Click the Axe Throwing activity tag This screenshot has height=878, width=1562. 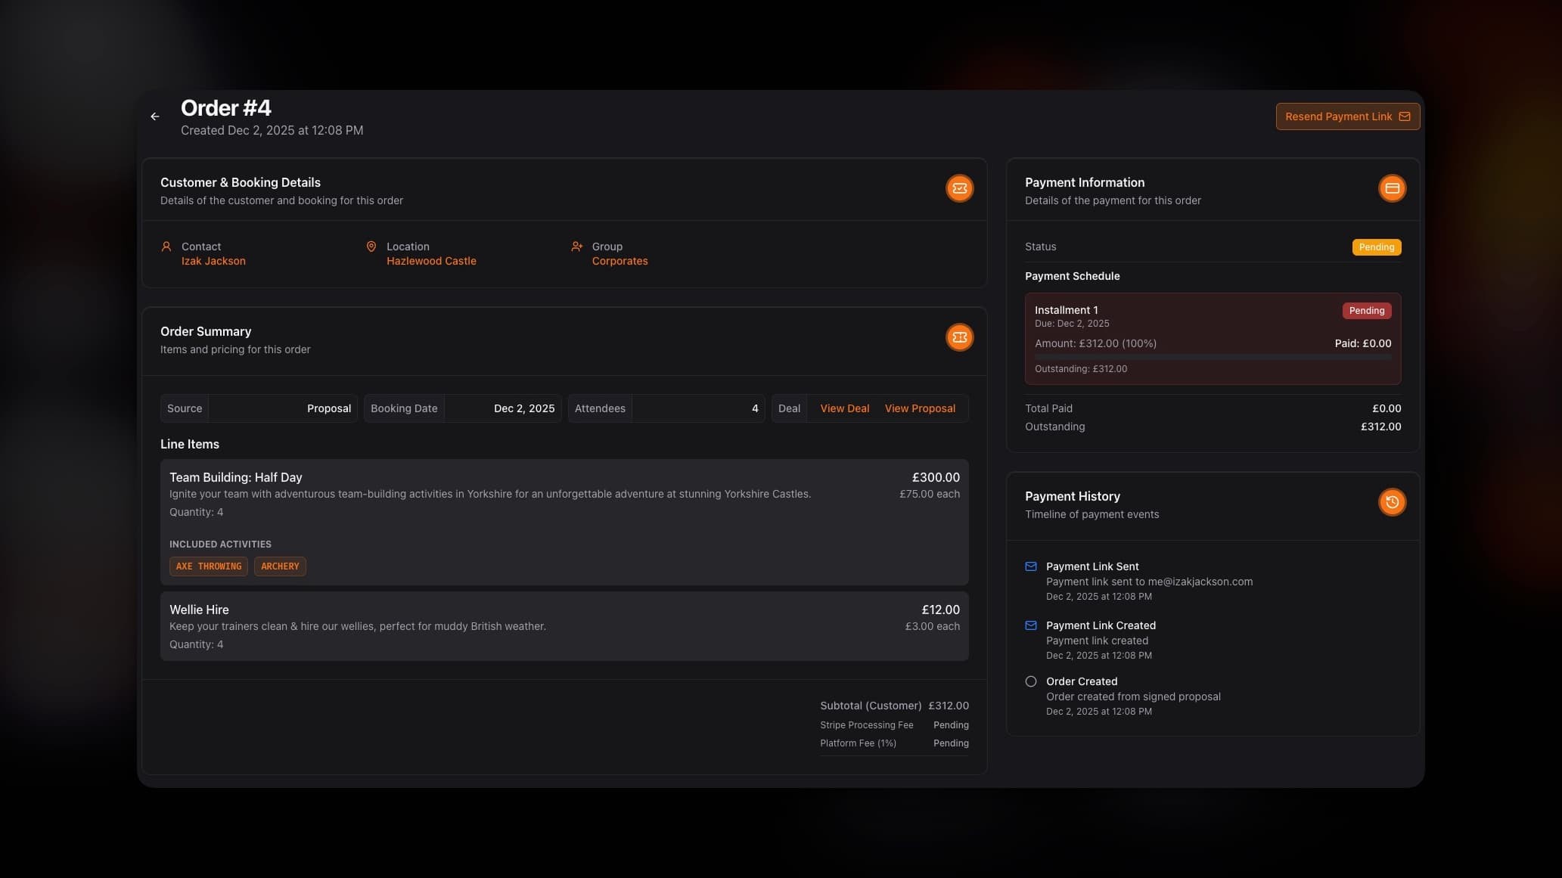pyautogui.click(x=209, y=566)
